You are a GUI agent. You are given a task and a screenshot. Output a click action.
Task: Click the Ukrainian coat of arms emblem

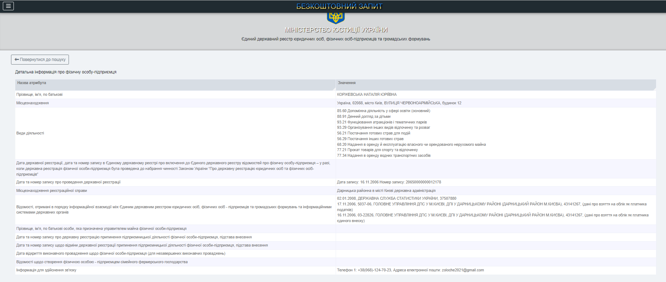click(336, 17)
